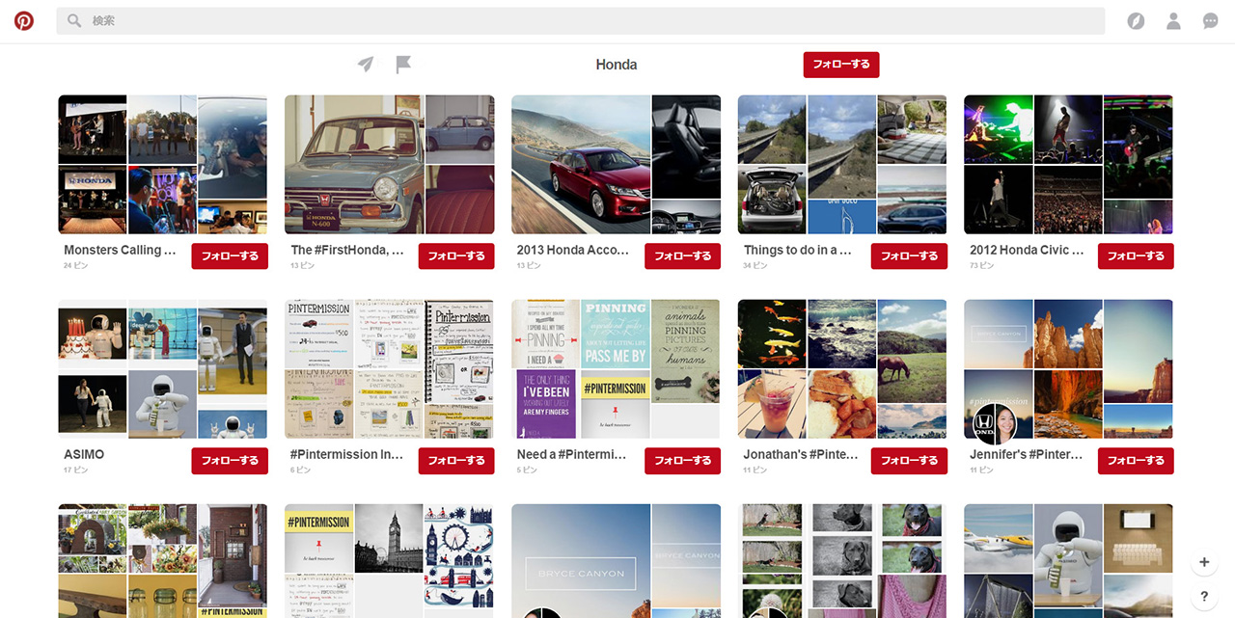This screenshot has width=1235, height=618.
Task: Follow the Need a #Pintermission board
Action: coord(683,460)
